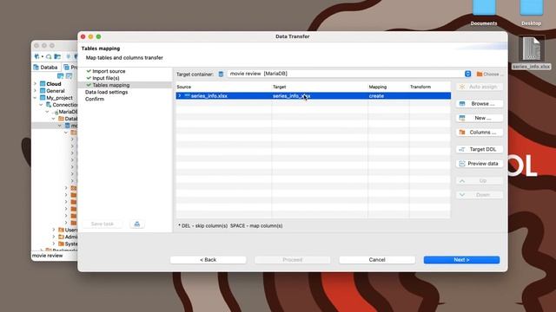Select My_project in the navigator tree
The image size is (556, 312).
tap(59, 98)
